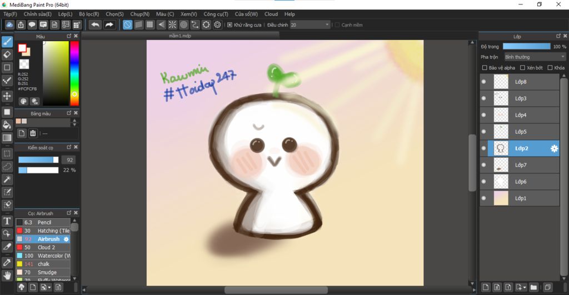Open layer add-type dropdown at panel bottom
This screenshot has height=295, width=569.
click(525, 287)
